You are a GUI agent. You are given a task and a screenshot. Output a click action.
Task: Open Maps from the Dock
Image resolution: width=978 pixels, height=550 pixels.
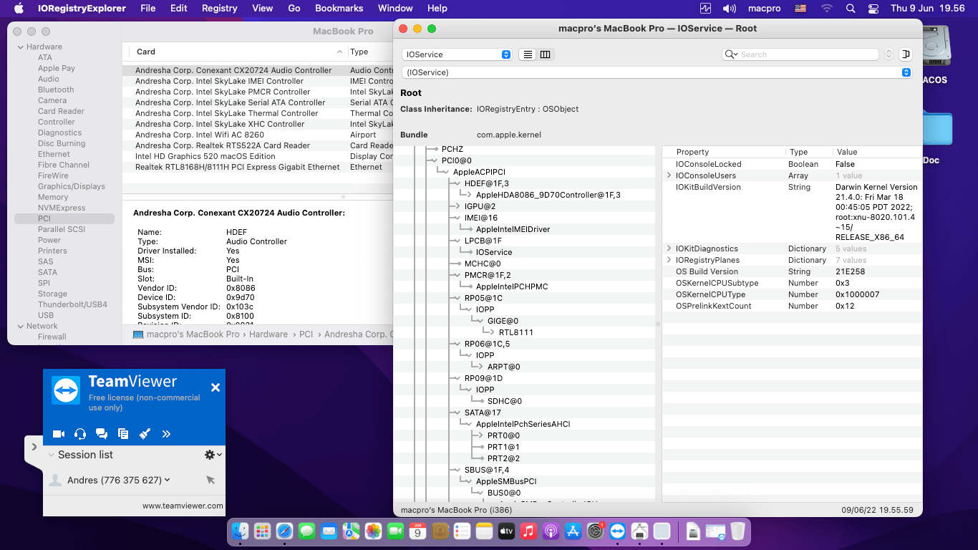click(x=352, y=531)
